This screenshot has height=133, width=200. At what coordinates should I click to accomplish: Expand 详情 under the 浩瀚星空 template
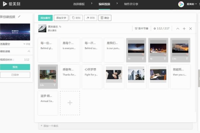click(x=27, y=44)
